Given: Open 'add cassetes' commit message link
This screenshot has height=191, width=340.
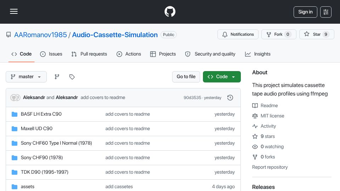Looking at the screenshot, I should 119,187.
